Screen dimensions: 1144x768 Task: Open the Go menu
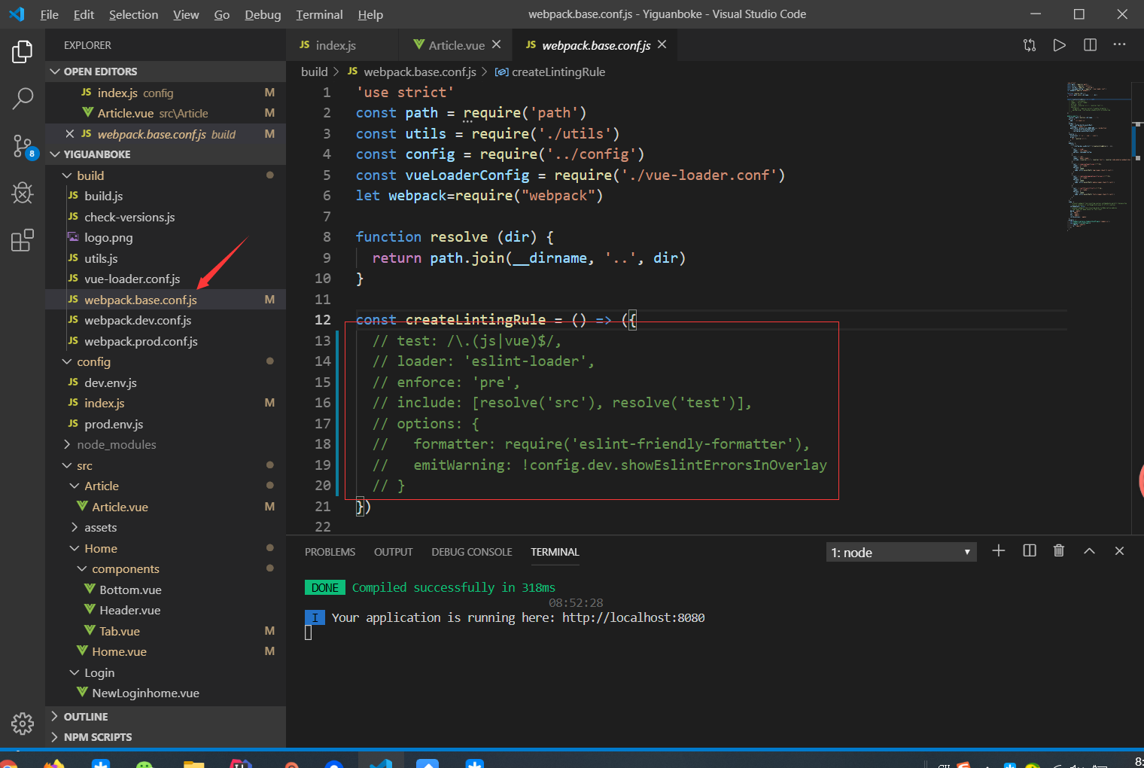click(x=222, y=14)
